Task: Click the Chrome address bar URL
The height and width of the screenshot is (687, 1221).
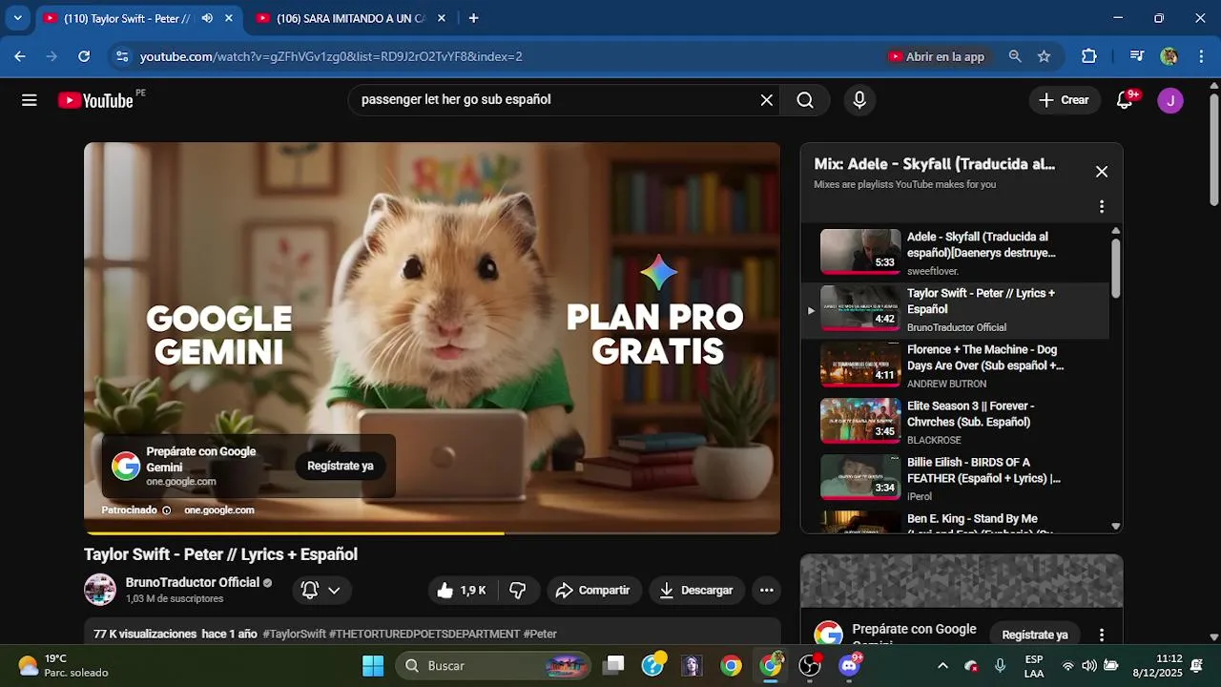Action: pos(331,56)
